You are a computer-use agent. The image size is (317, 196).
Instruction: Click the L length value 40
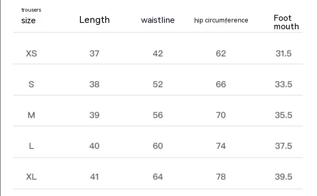94,146
